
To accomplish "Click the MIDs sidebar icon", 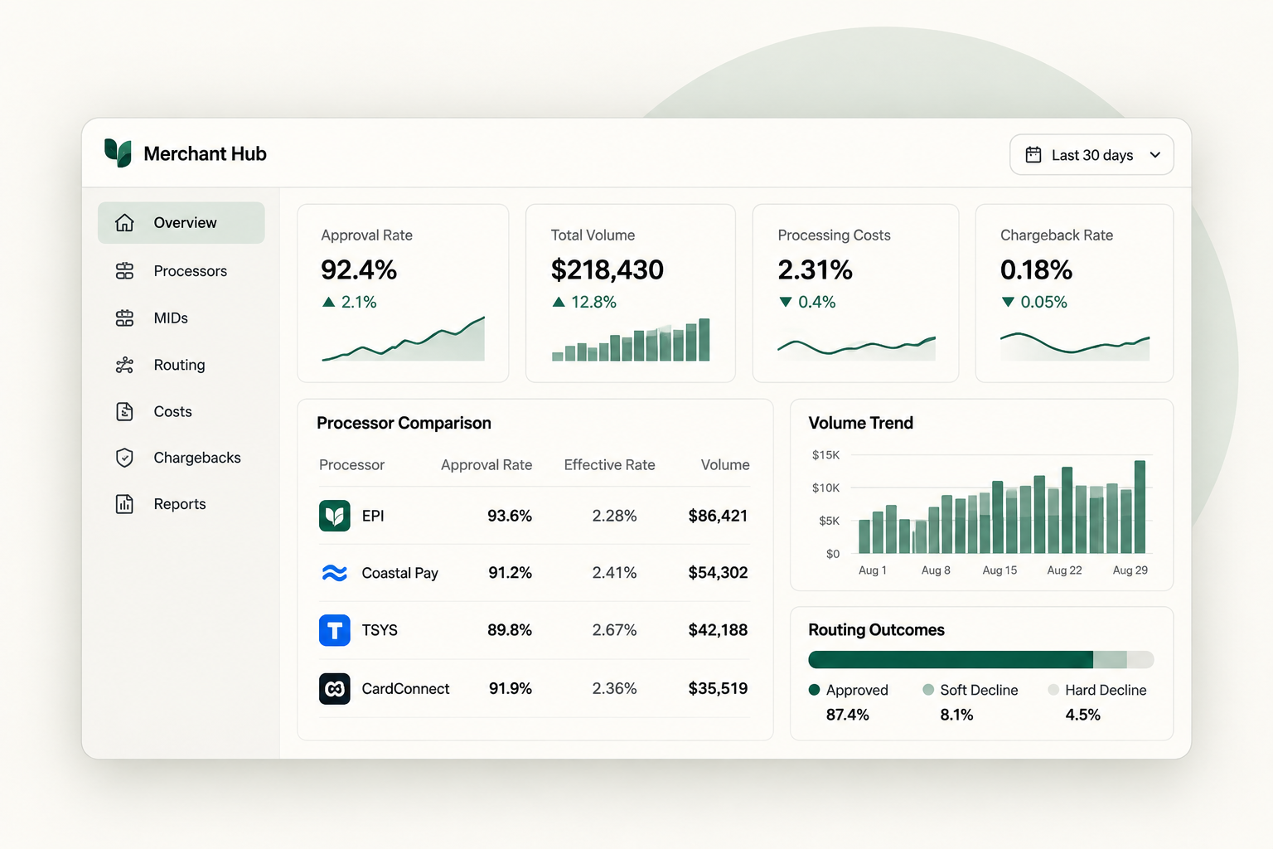I will (124, 318).
